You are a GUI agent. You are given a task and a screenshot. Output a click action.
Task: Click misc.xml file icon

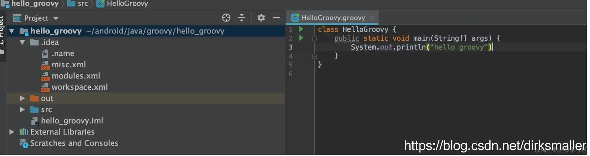coord(45,65)
